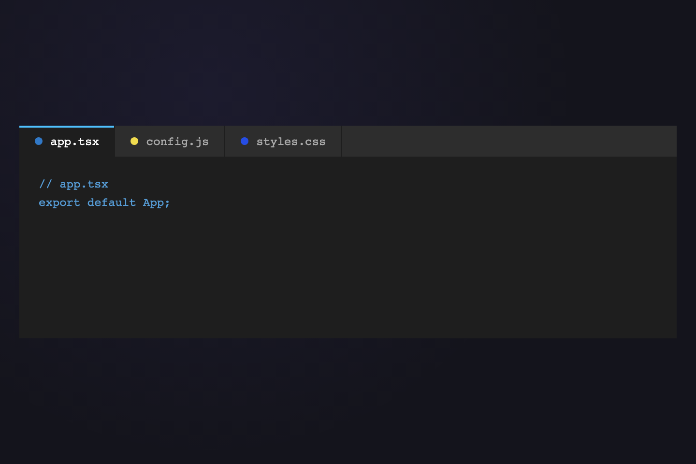Switch to the app.tsx tab
Screen dimensions: 696x464
coord(67,141)
